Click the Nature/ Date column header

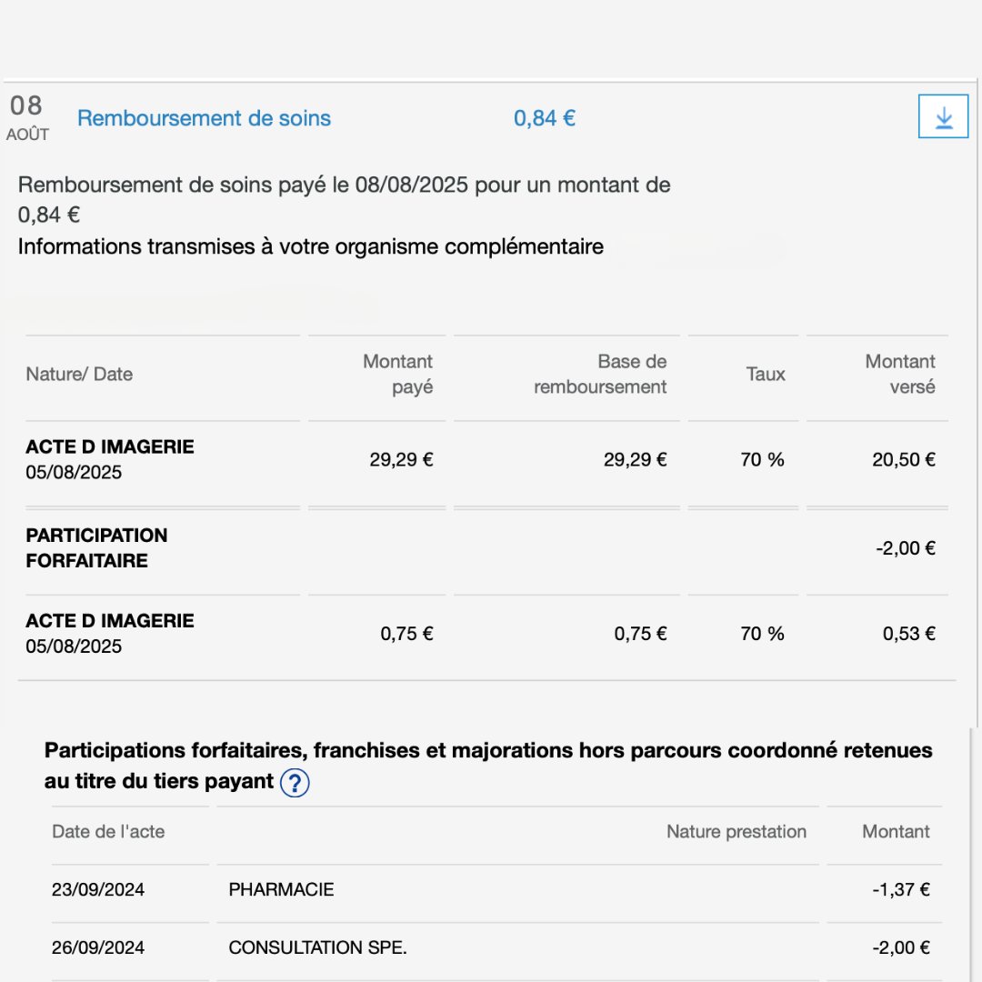pos(77,374)
